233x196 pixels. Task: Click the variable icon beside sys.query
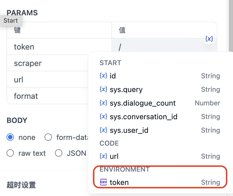[103, 89]
